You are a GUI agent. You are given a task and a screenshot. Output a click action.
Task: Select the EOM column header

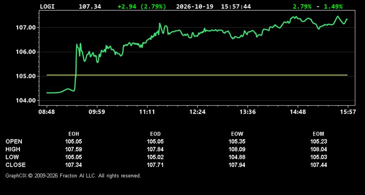[318, 134]
